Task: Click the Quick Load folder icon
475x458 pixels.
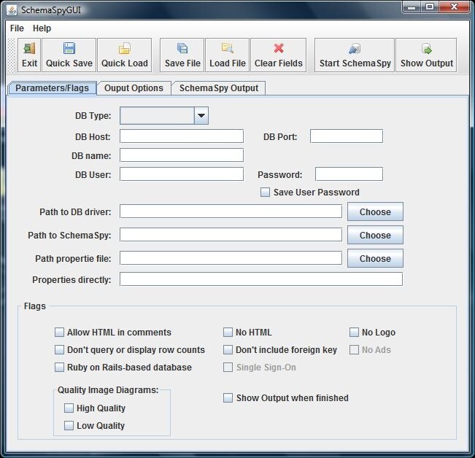Action: pos(124,48)
